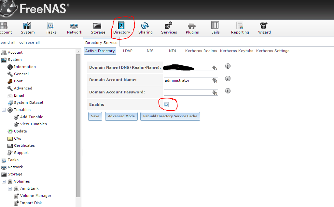Click key icon in Domain Account Password field
Viewport: 334px width, 207px height.
click(215, 93)
